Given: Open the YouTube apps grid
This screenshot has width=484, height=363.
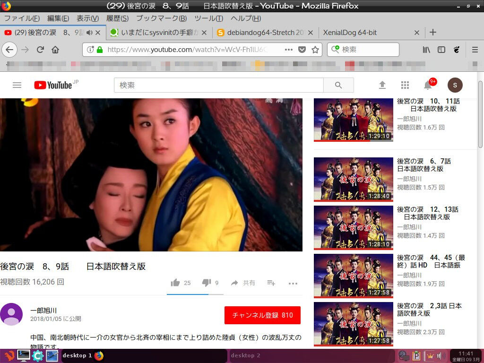Looking at the screenshot, I should (405, 85).
